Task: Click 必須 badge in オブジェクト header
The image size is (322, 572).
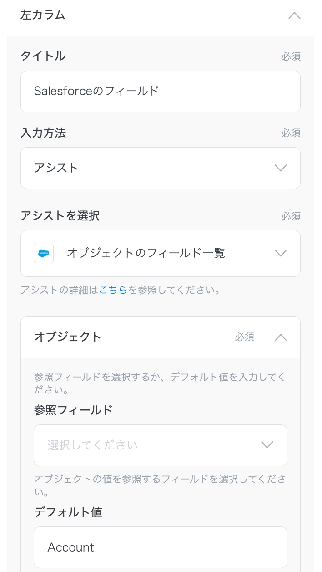Action: click(245, 337)
